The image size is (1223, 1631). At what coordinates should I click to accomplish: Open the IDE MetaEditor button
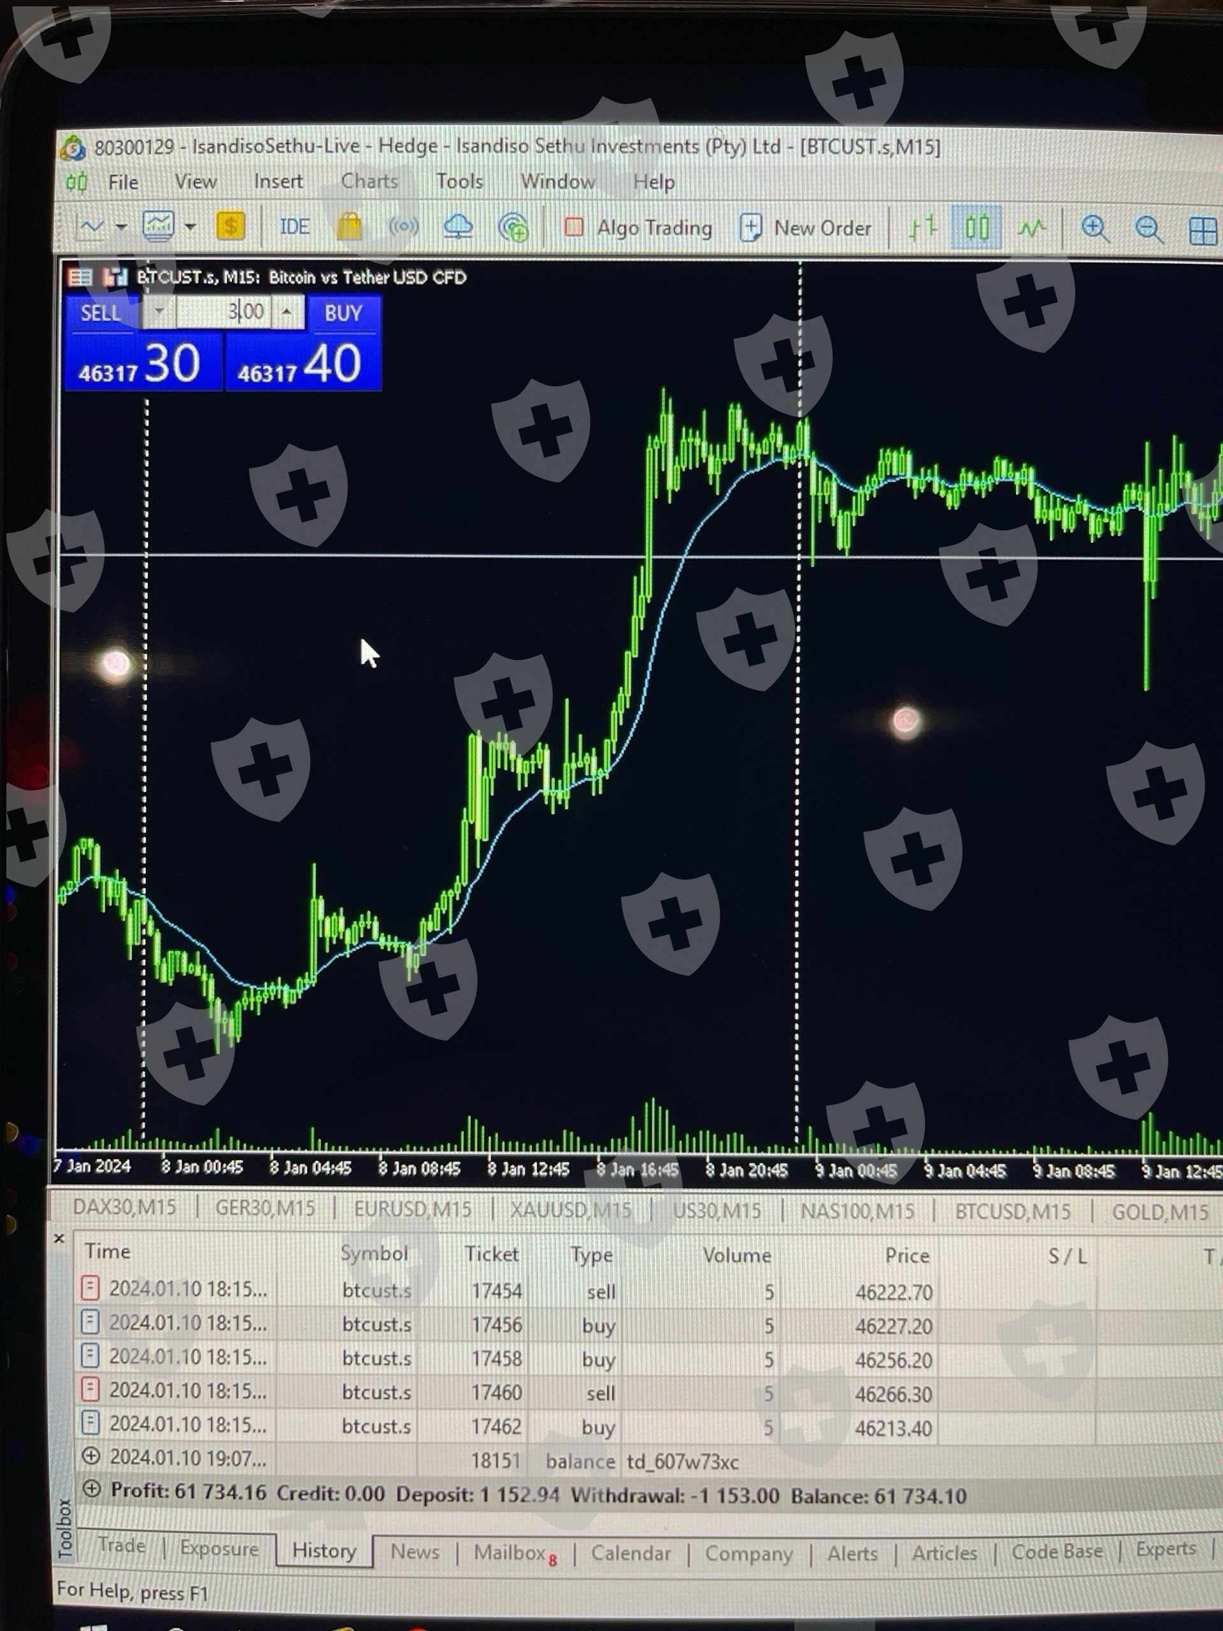pyautogui.click(x=294, y=227)
